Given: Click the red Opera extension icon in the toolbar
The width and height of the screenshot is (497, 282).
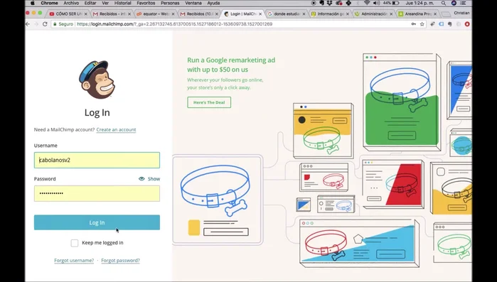Looking at the screenshot, I should [x=467, y=24].
